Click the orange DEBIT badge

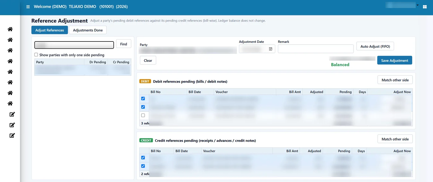[145, 81]
